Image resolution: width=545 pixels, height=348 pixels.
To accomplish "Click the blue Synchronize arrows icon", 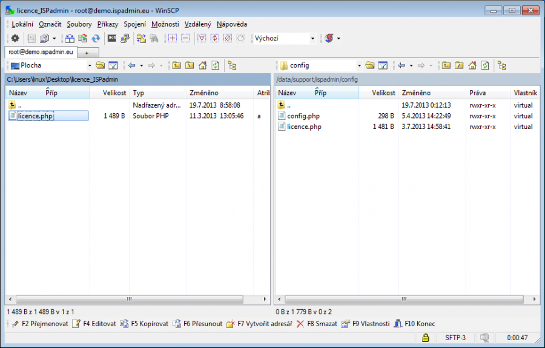I will pyautogui.click(x=96, y=38).
